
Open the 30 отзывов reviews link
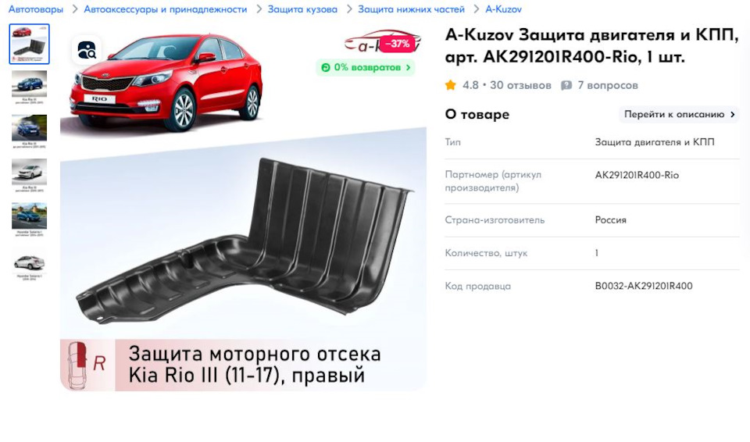click(x=520, y=85)
